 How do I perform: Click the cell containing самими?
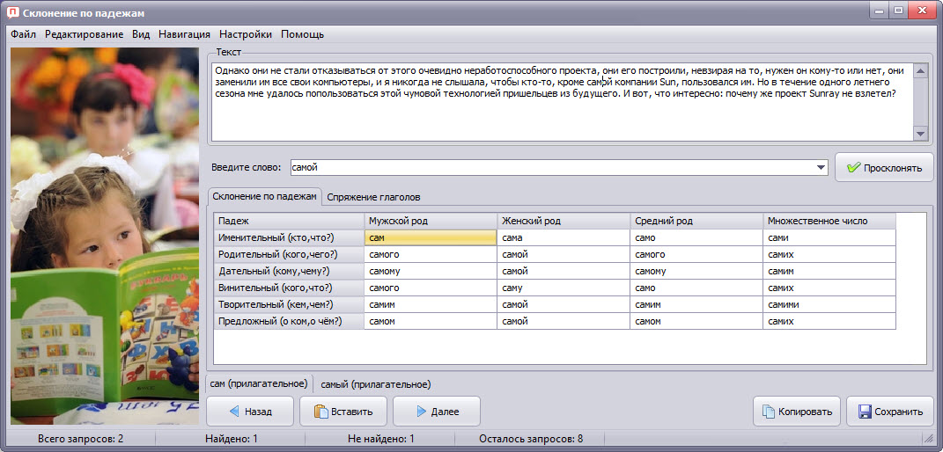point(829,304)
